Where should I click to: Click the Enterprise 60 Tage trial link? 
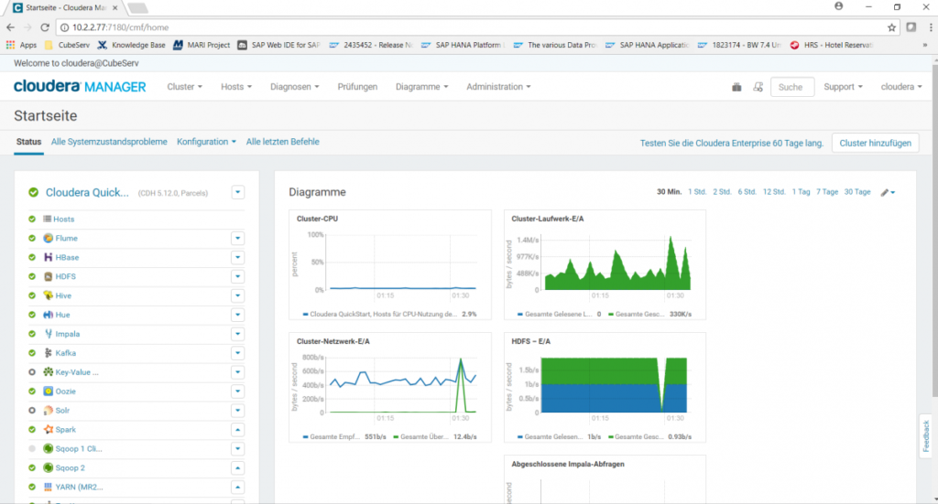(732, 144)
